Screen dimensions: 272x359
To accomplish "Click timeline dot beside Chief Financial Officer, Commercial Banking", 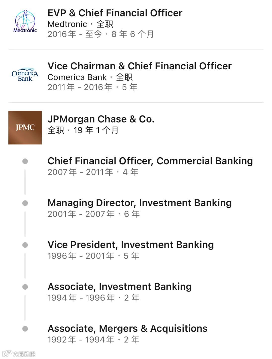I will [25, 161].
